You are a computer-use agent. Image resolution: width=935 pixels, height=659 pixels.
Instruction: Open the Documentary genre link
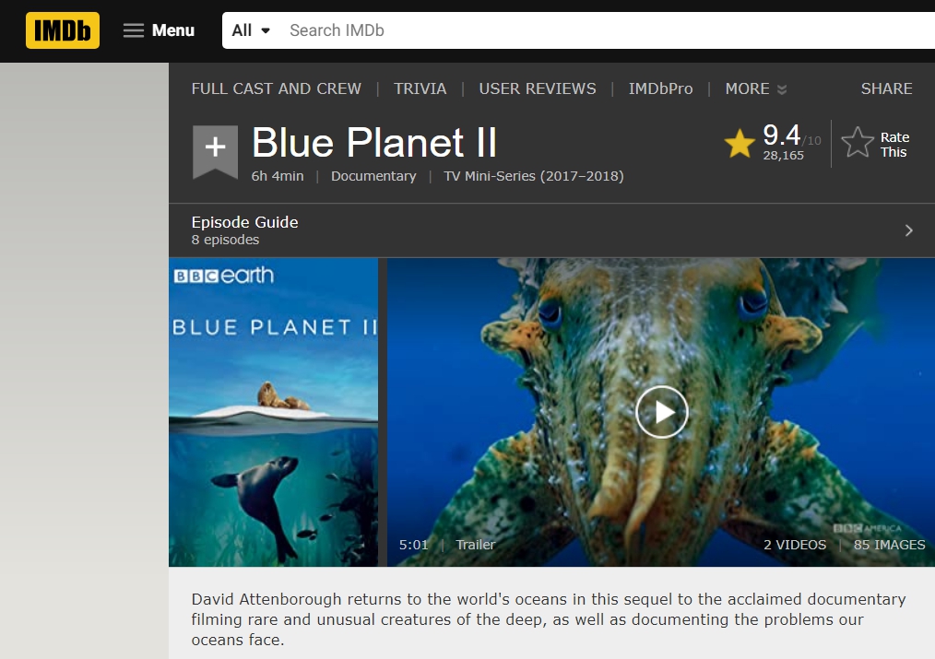[373, 176]
